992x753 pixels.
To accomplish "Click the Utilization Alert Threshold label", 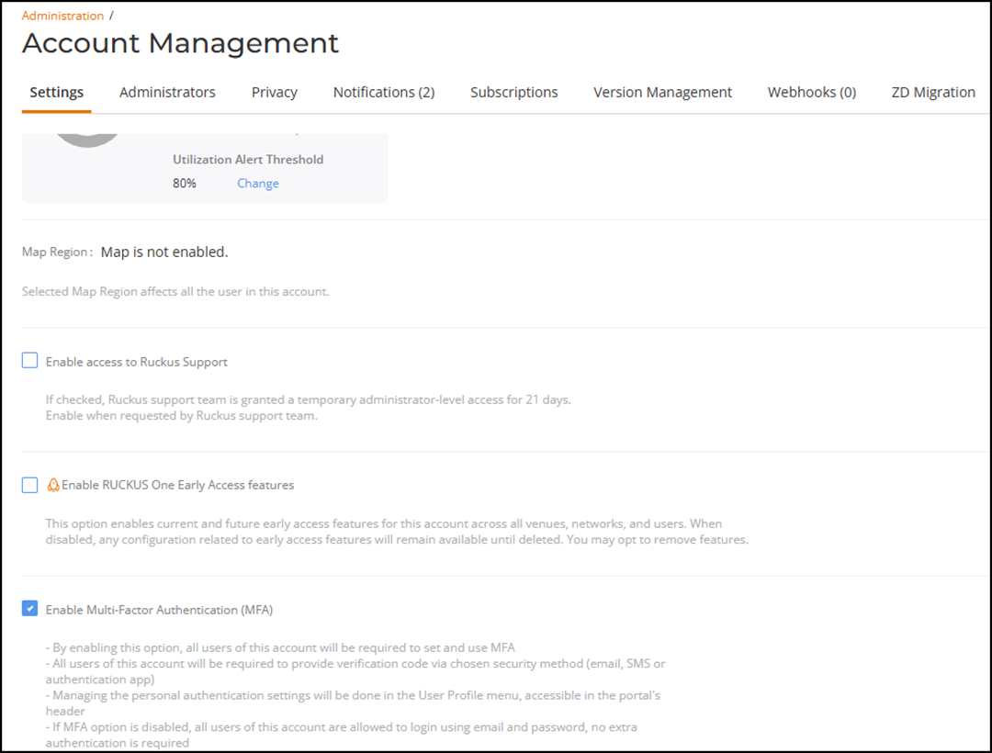I will (248, 160).
